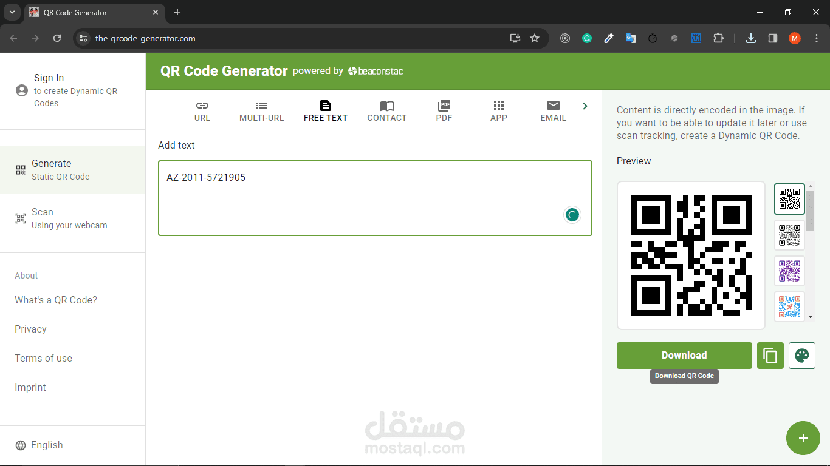Open the Dynamic QR Code link

tap(759, 135)
